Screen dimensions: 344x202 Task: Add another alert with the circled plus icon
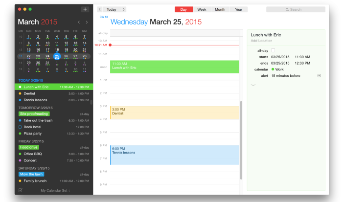click(319, 76)
